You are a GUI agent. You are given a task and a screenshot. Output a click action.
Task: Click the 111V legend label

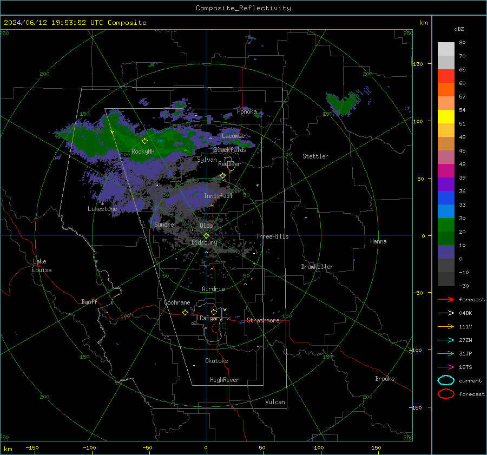465,326
